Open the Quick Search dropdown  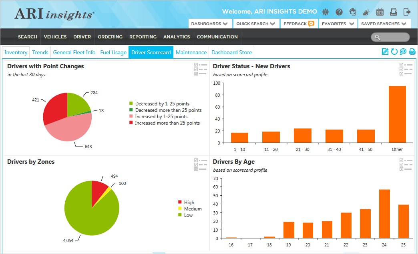pos(255,24)
